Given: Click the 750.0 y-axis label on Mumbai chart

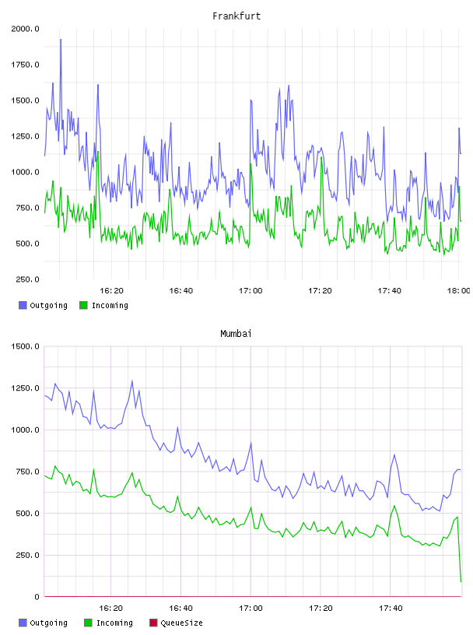Looking at the screenshot, I should (x=27, y=472).
